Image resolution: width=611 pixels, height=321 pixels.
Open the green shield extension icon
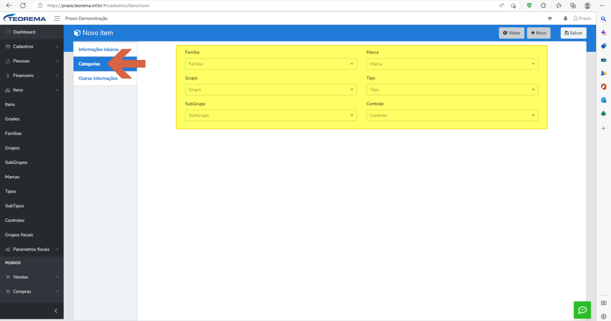coord(529,6)
